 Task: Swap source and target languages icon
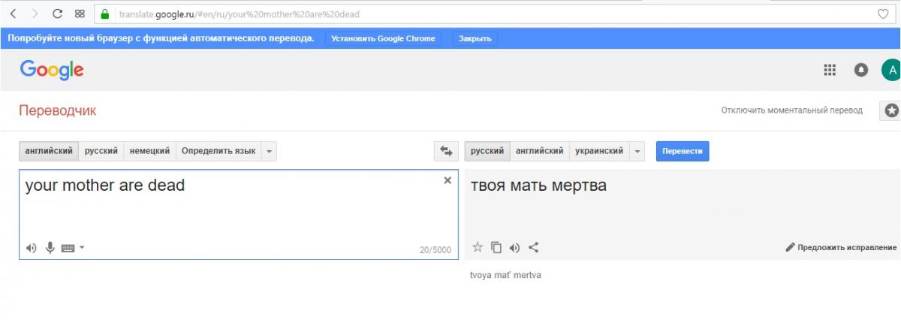pyautogui.click(x=446, y=151)
